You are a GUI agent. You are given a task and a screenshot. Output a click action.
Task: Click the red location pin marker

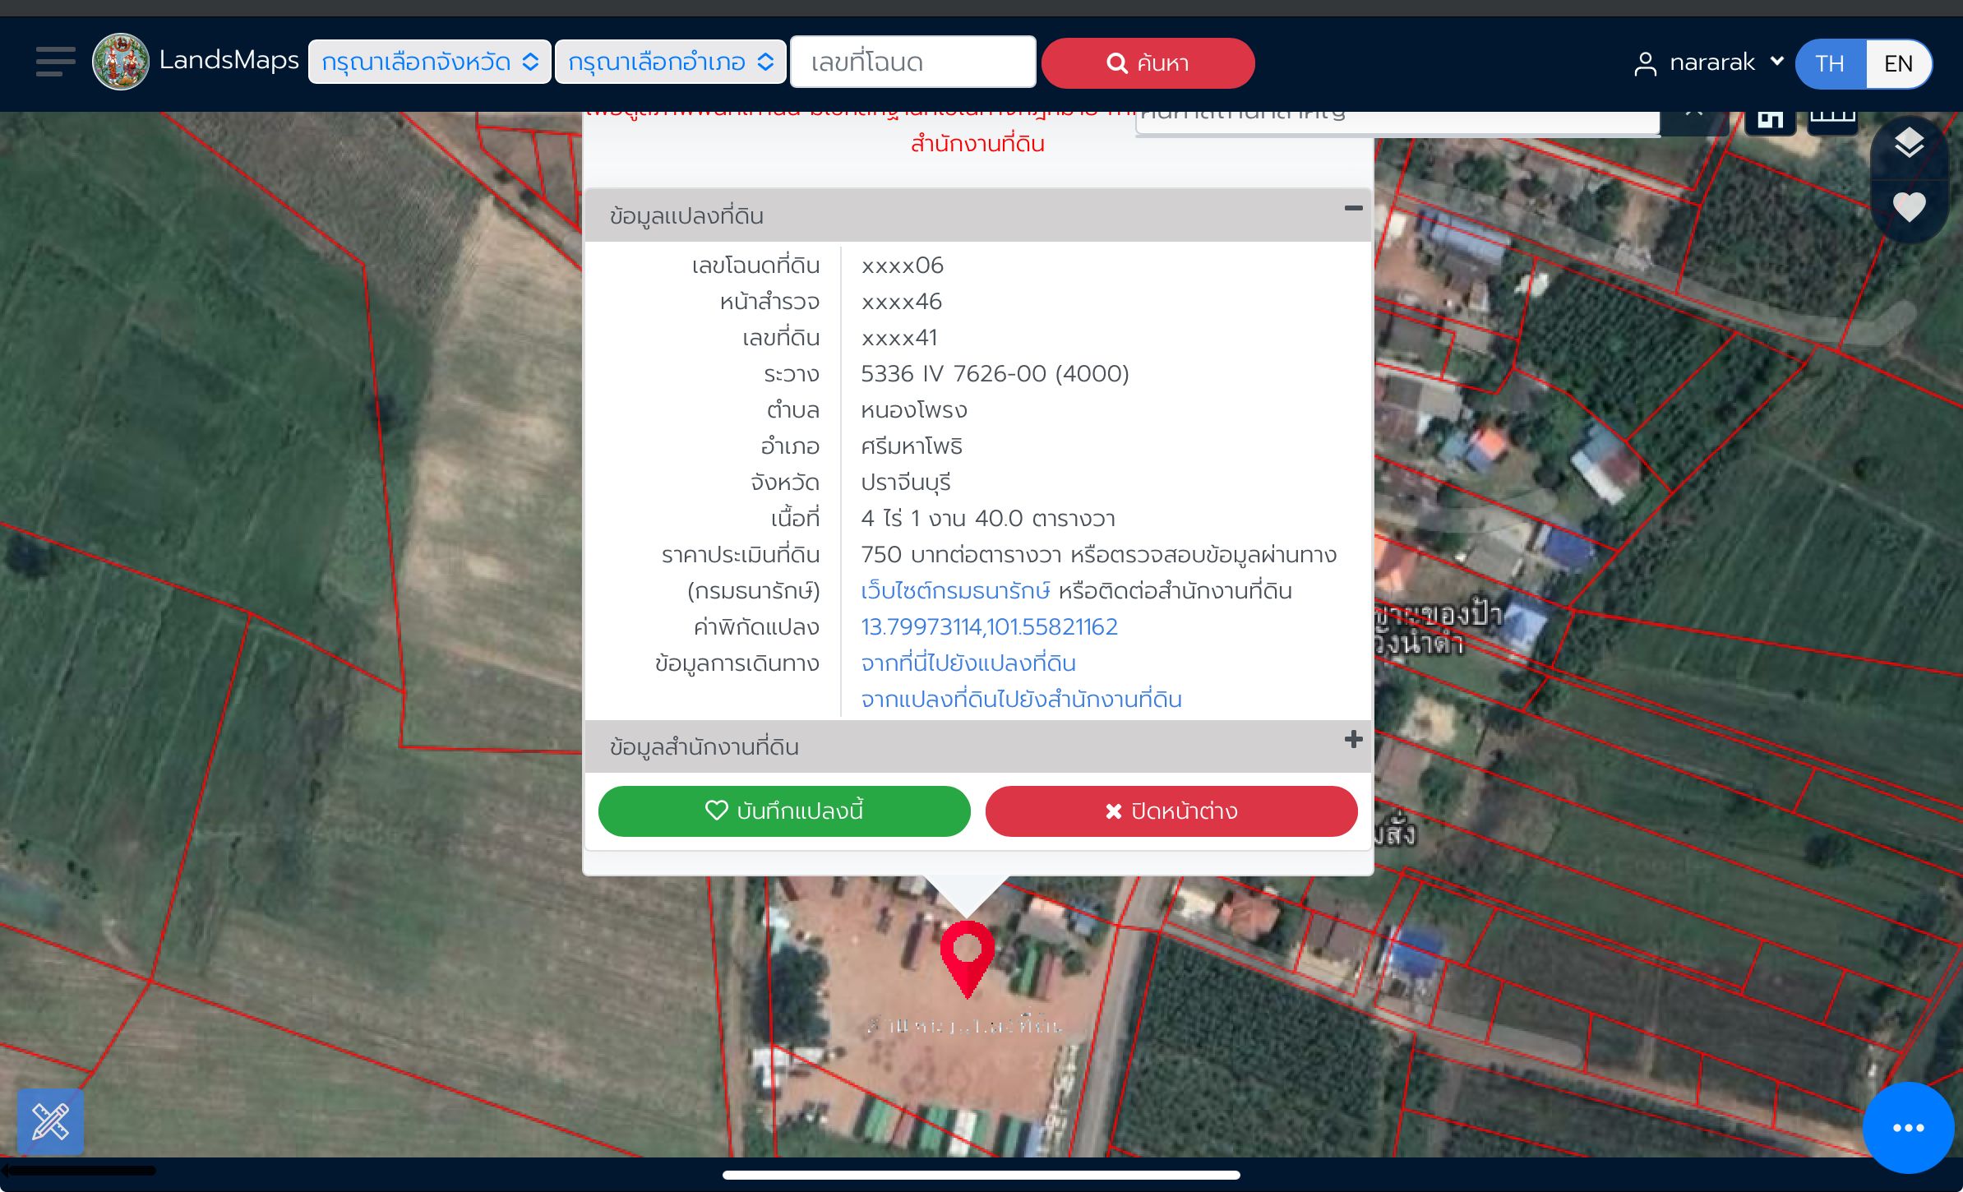(967, 959)
